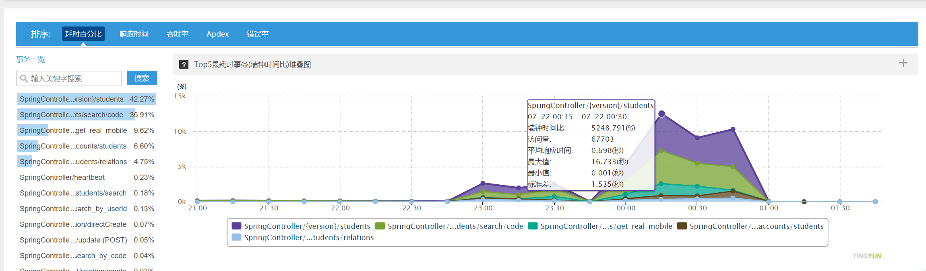Viewport: 926px width, 271px height.
Task: Open the 事务一览 link
Action: click(x=31, y=59)
